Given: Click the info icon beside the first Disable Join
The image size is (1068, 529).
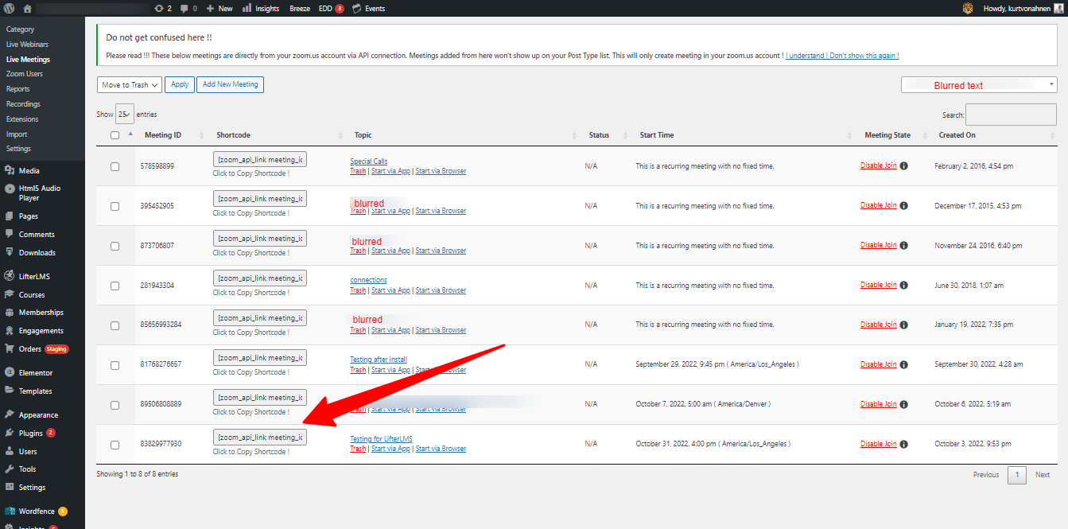Looking at the screenshot, I should [x=903, y=165].
